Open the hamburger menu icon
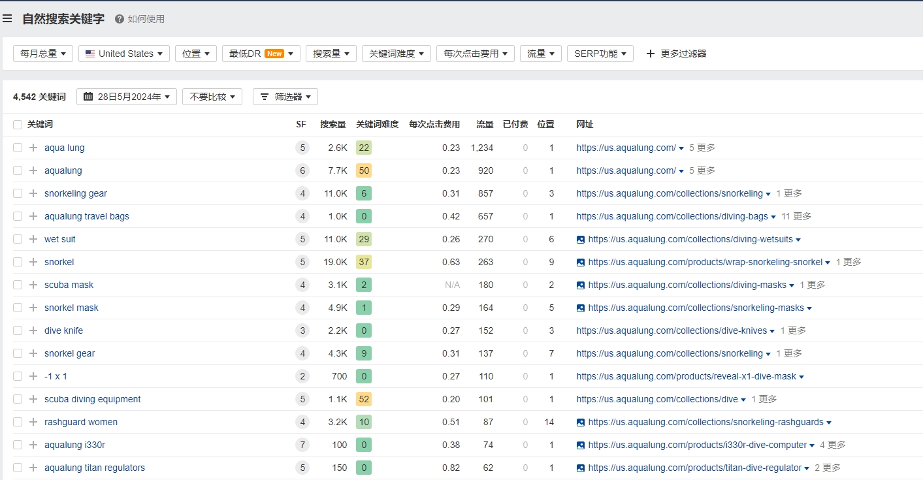This screenshot has width=923, height=480. pyautogui.click(x=7, y=19)
